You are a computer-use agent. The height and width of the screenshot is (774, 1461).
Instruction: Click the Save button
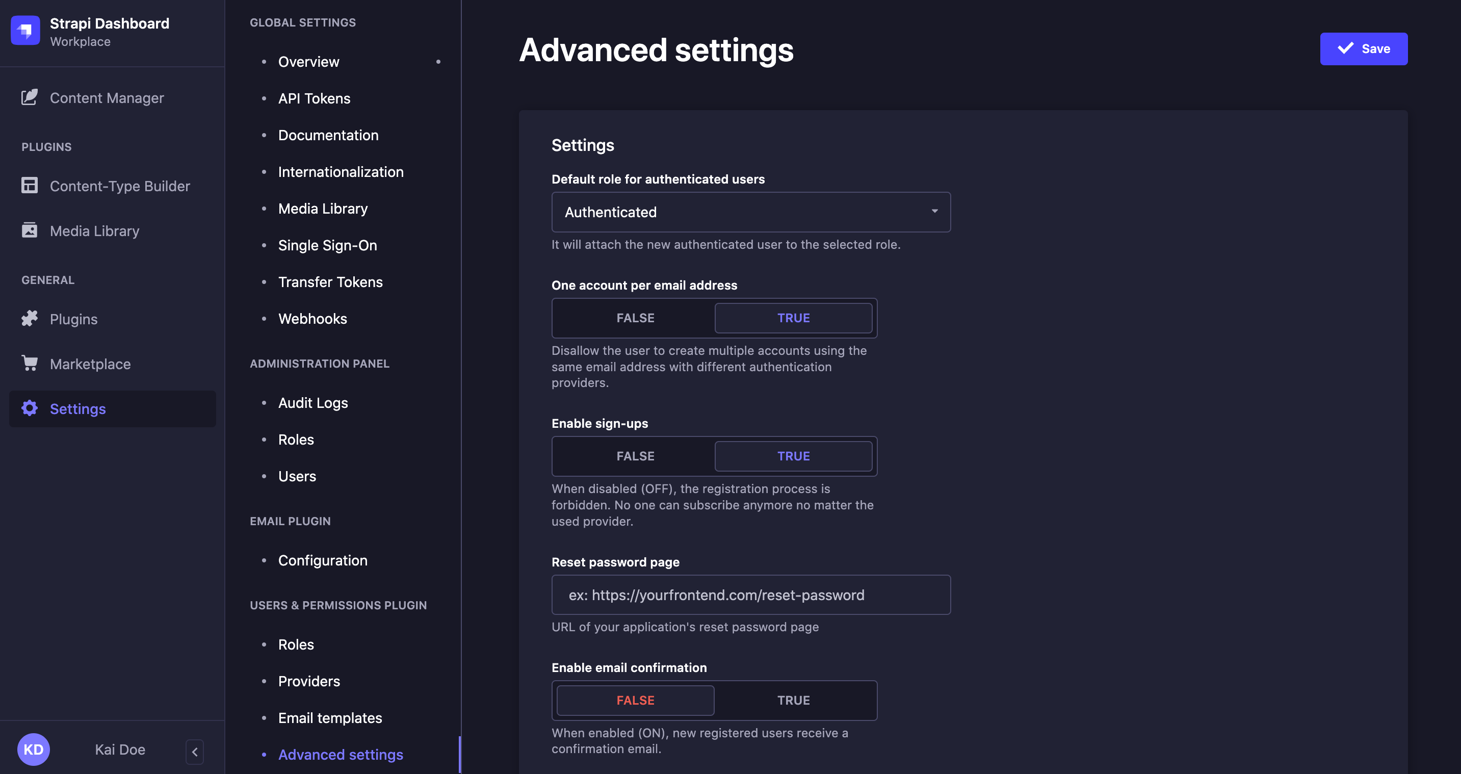[x=1364, y=48]
